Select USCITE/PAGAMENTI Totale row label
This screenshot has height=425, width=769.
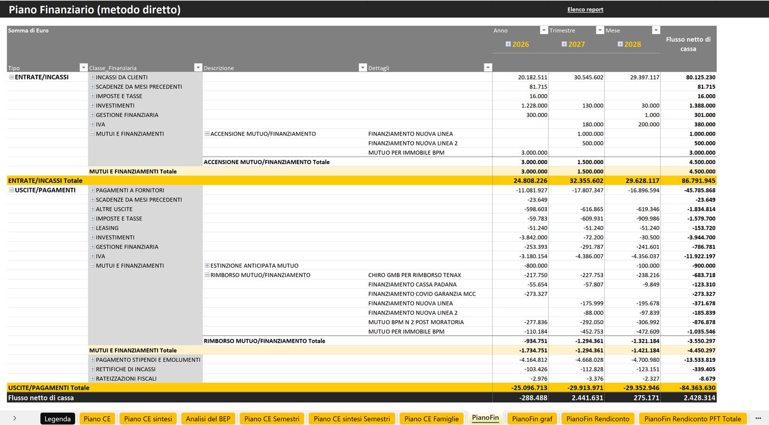pyautogui.click(x=48, y=388)
